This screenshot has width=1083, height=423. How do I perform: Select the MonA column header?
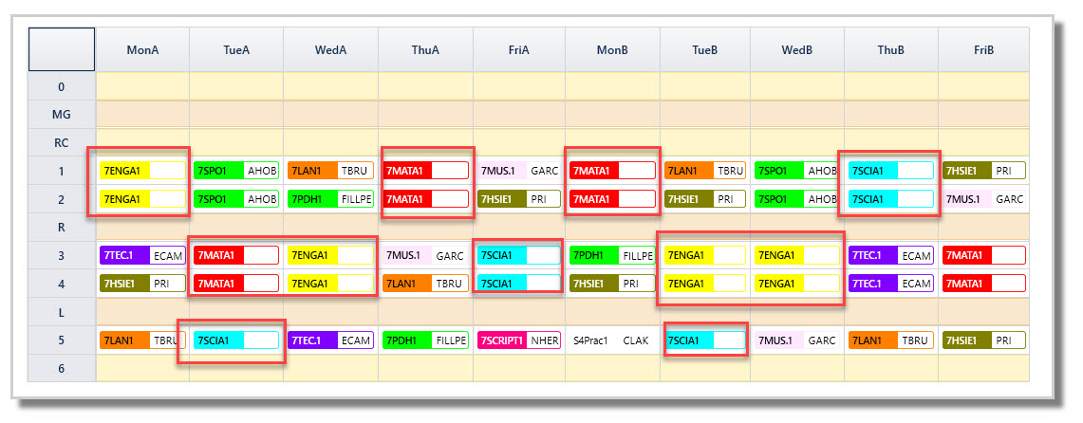(142, 49)
